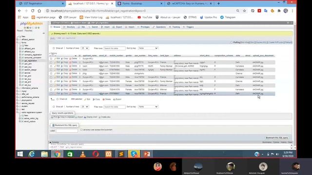This screenshot has height=175, width=312.
Task: Switch to Sublime Text from taskbar
Action: 121,154
